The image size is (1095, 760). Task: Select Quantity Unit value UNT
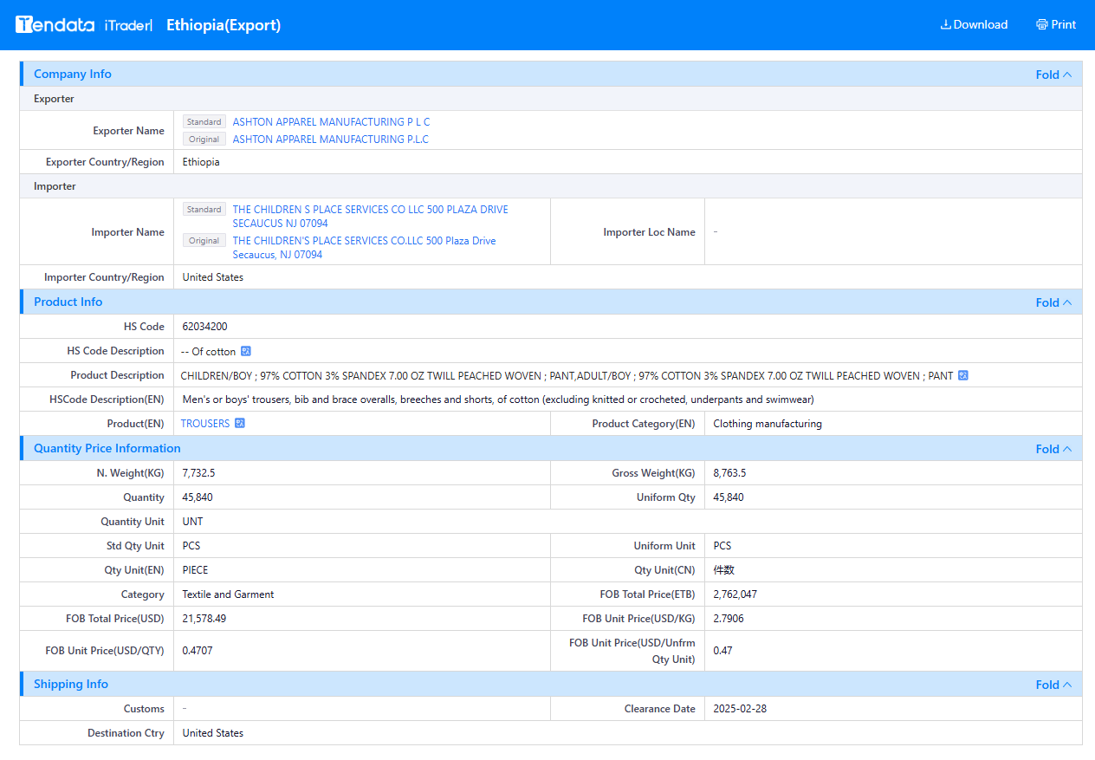pyautogui.click(x=193, y=522)
